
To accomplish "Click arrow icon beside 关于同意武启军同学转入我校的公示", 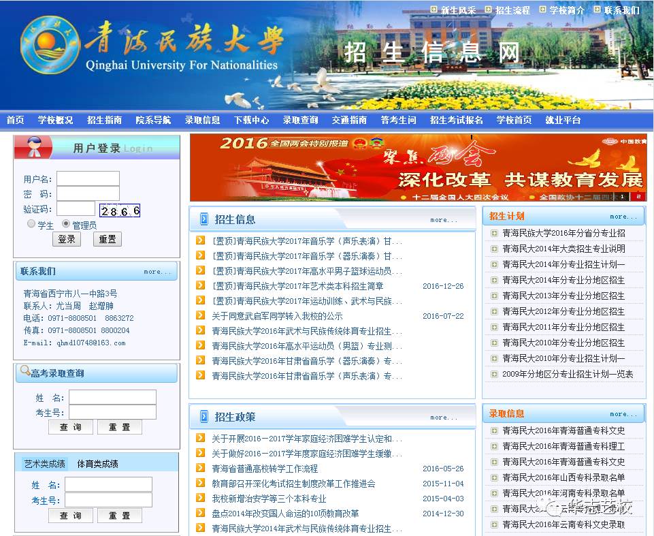I will click(201, 315).
